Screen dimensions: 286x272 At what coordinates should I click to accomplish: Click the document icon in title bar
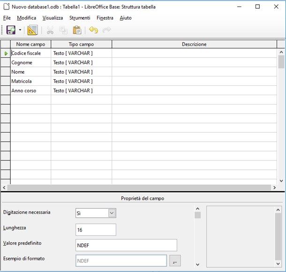pyautogui.click(x=7, y=7)
